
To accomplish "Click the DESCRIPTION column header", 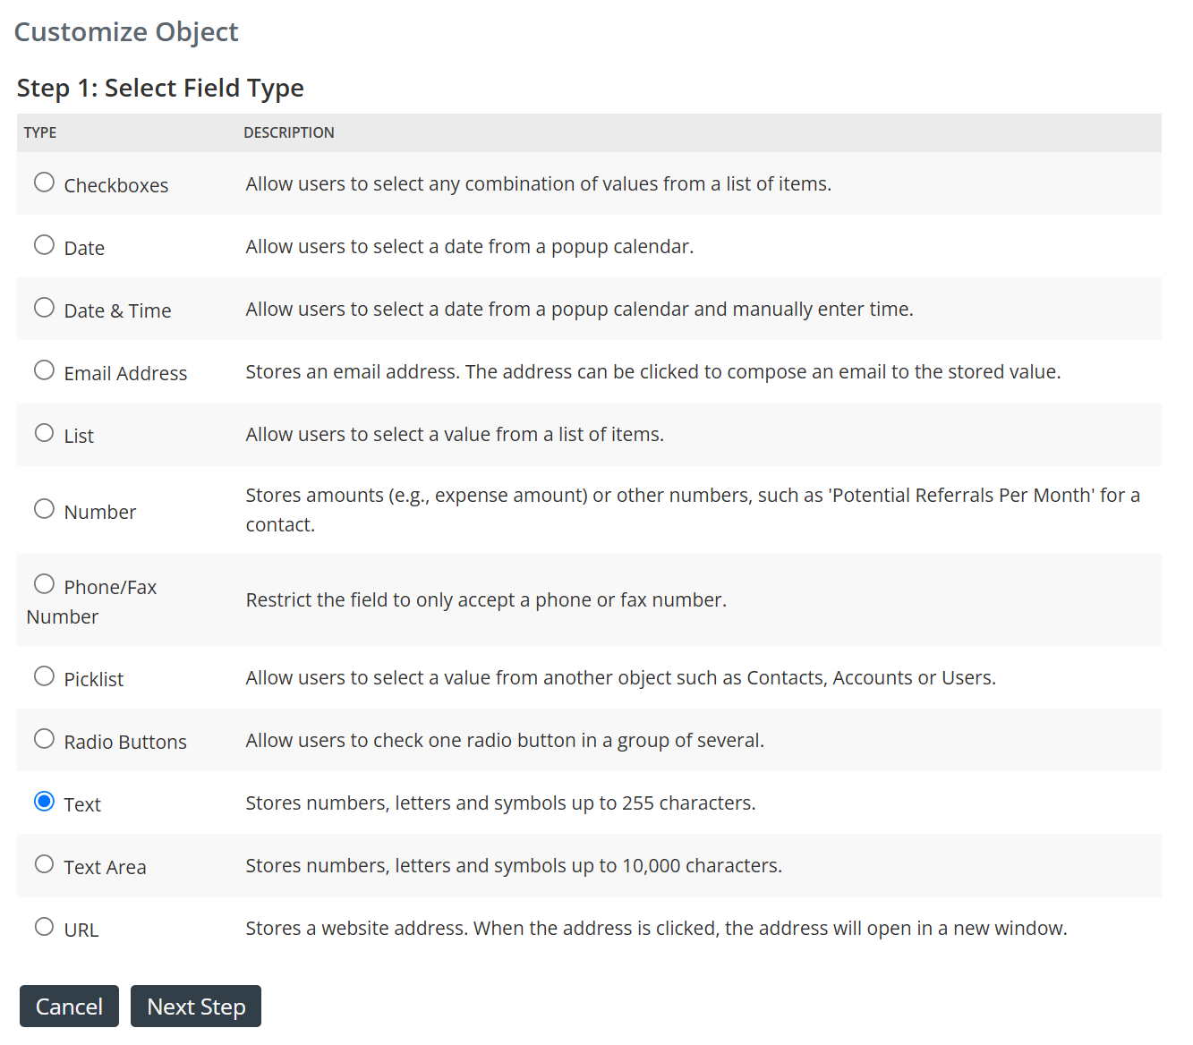I will (289, 132).
